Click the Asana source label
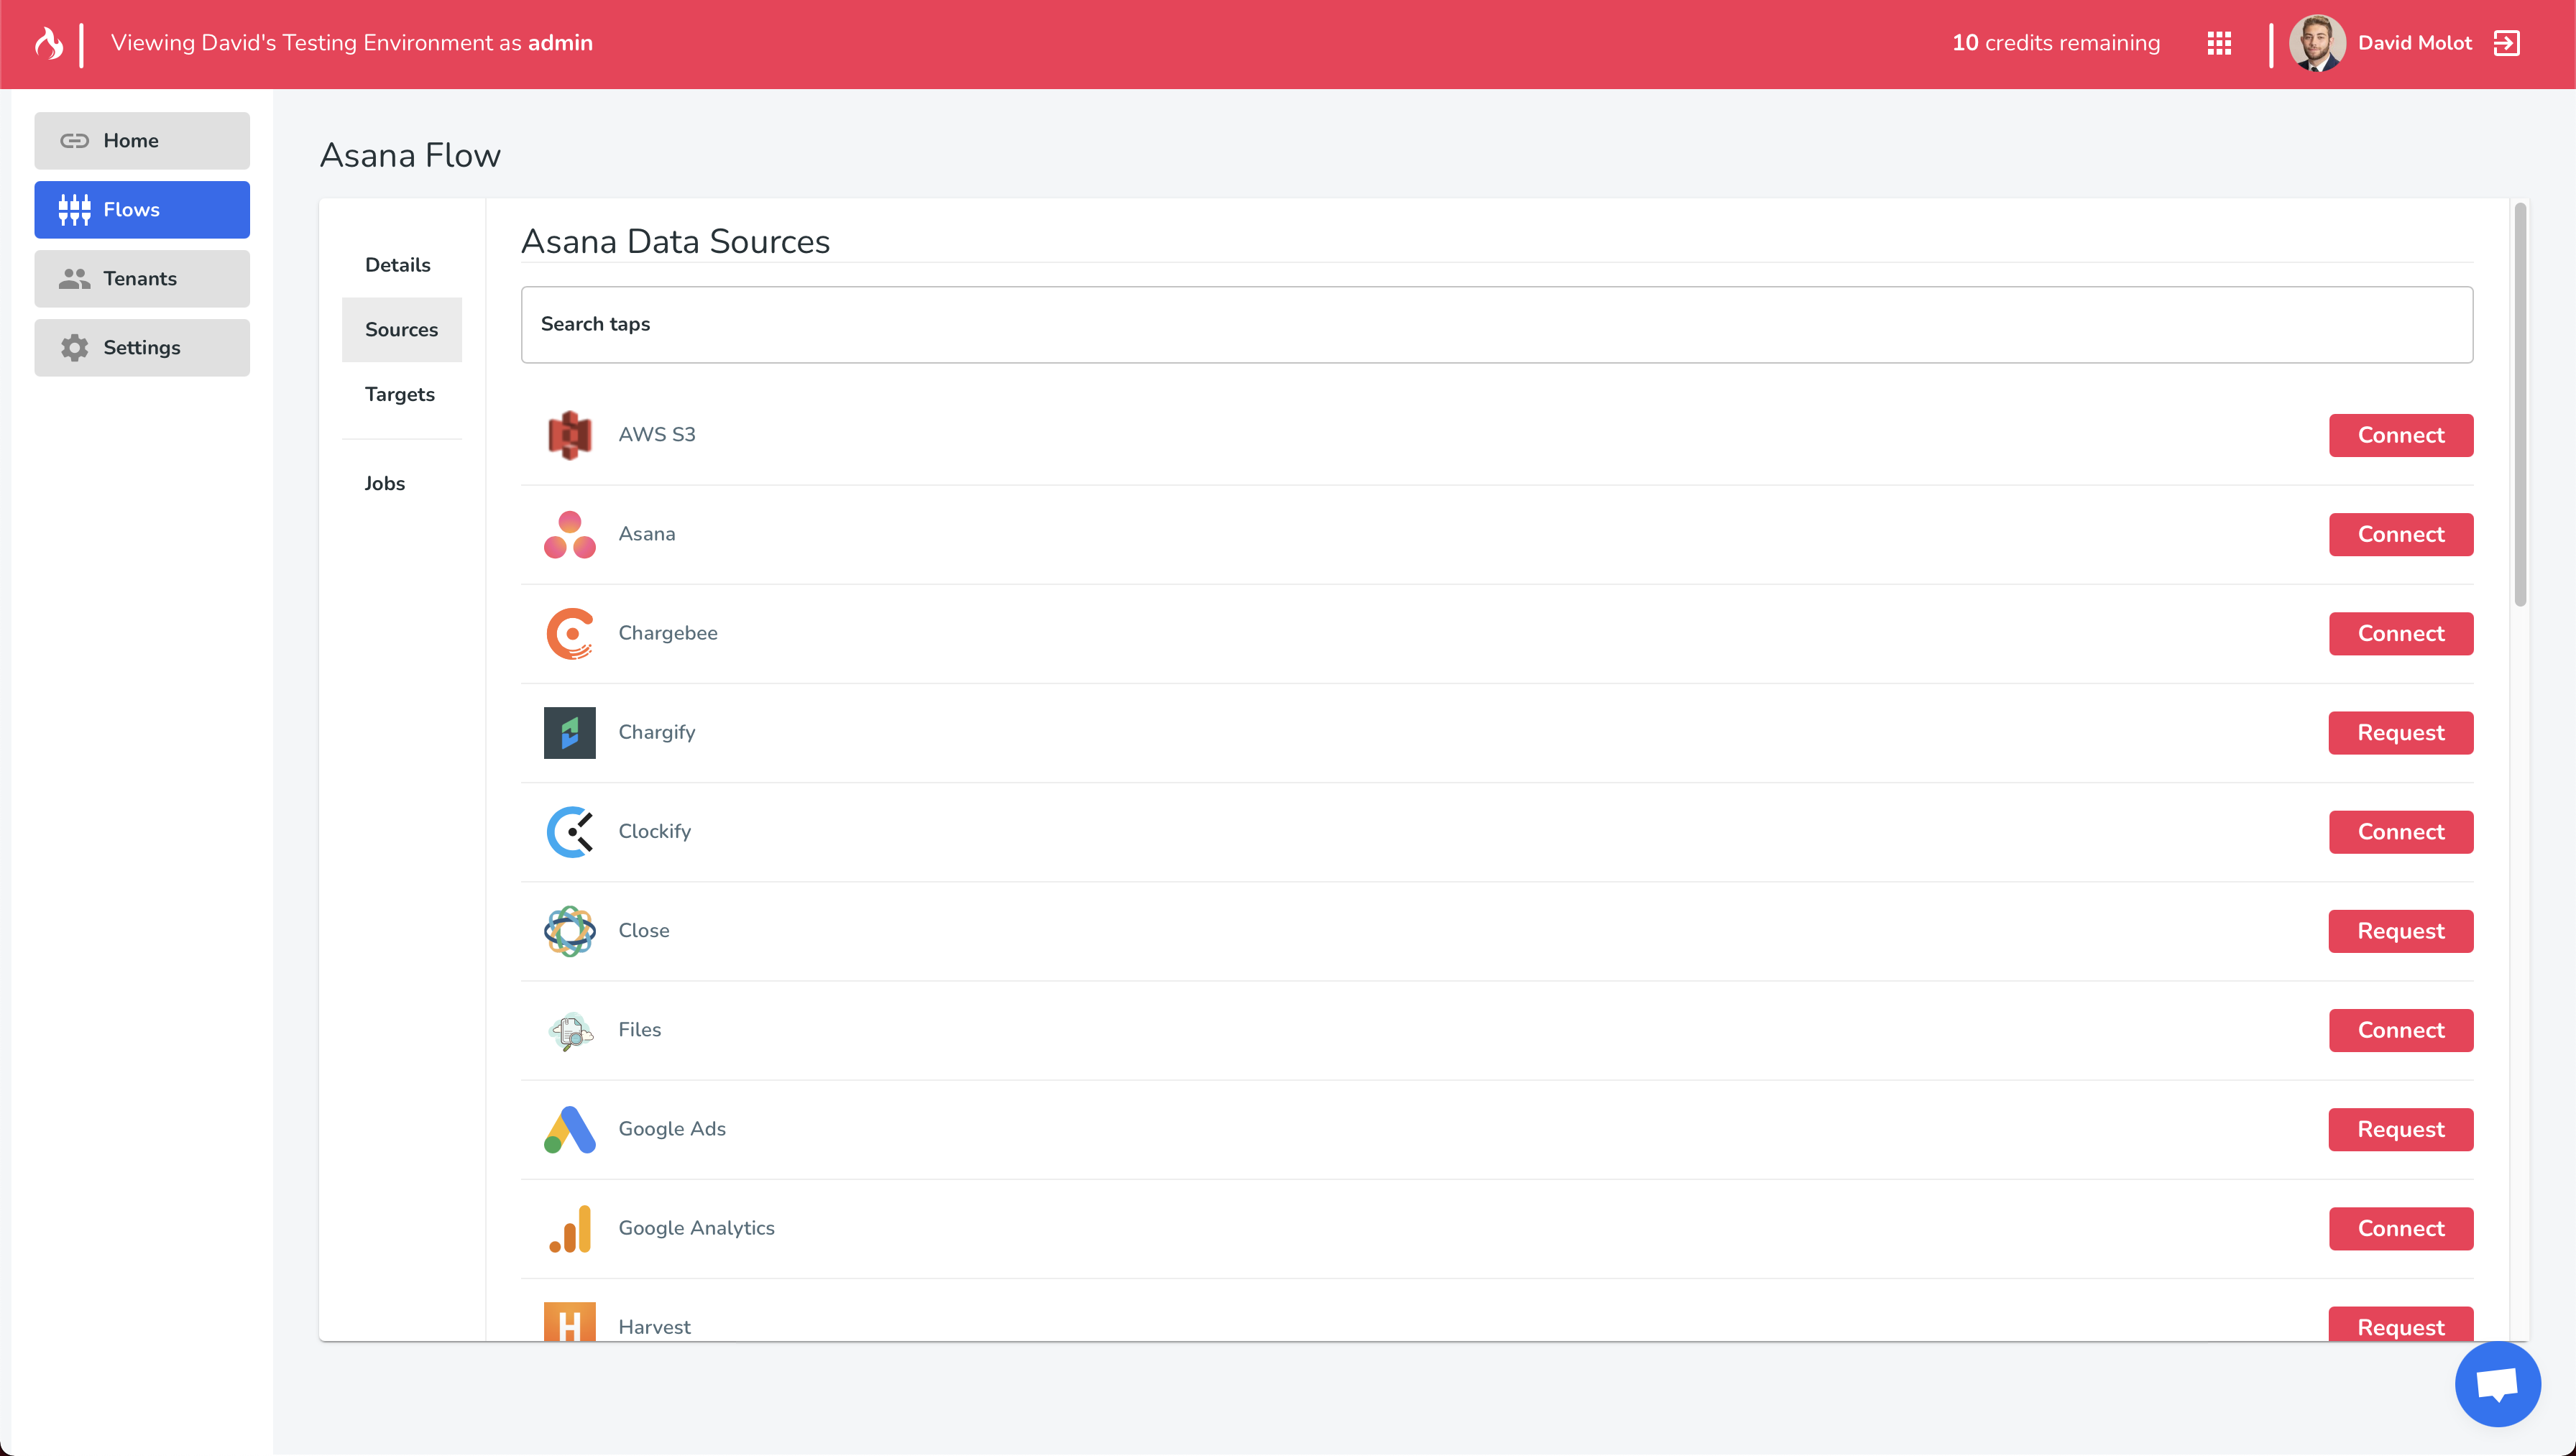 (x=647, y=534)
